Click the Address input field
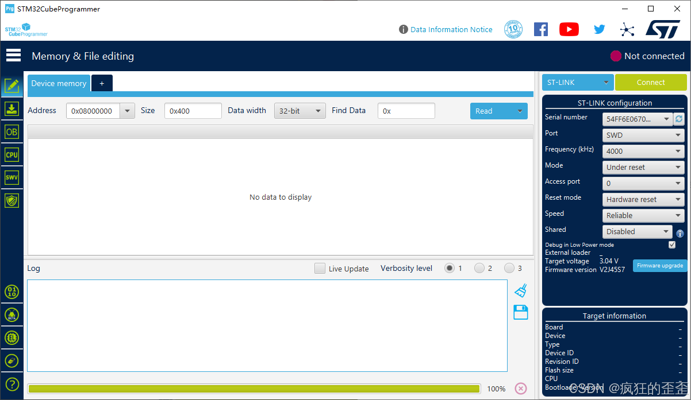This screenshot has height=400, width=691. point(93,111)
